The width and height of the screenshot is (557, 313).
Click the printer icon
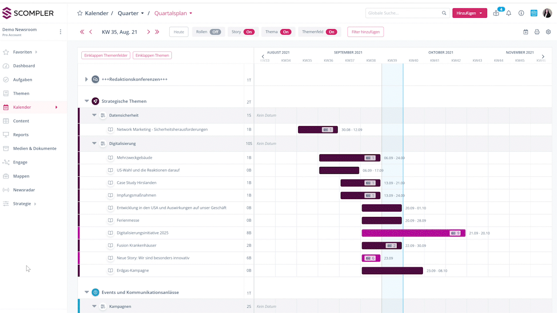(x=537, y=32)
